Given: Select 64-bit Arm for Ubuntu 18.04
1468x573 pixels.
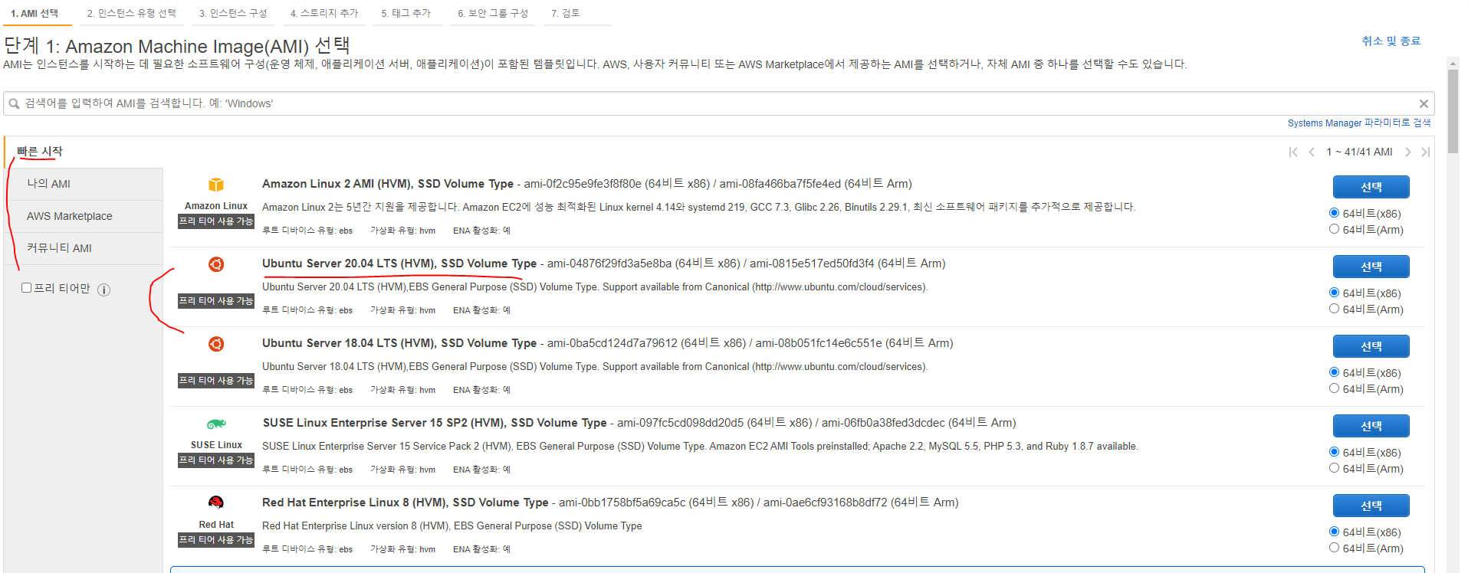Looking at the screenshot, I should tap(1334, 388).
